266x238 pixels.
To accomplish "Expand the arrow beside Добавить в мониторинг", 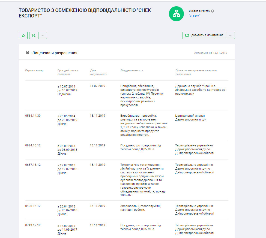I will [x=230, y=35].
